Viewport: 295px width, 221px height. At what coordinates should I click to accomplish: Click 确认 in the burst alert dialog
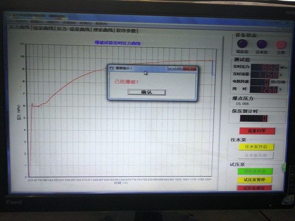pos(146,92)
